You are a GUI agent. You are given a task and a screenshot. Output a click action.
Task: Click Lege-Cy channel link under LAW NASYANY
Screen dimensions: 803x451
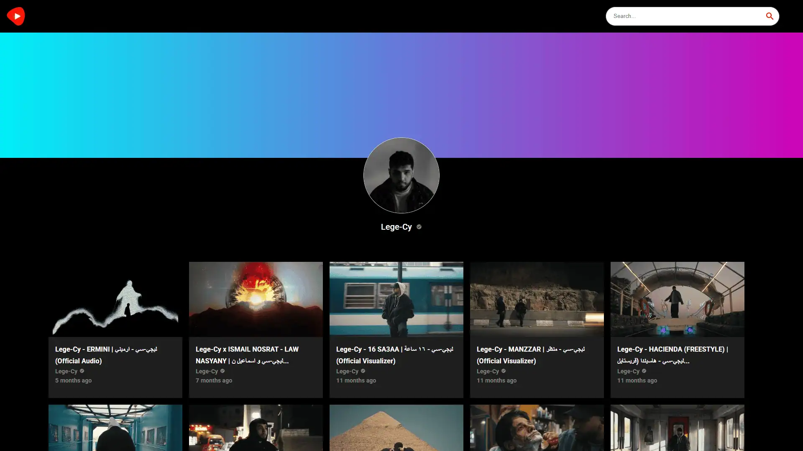click(207, 371)
